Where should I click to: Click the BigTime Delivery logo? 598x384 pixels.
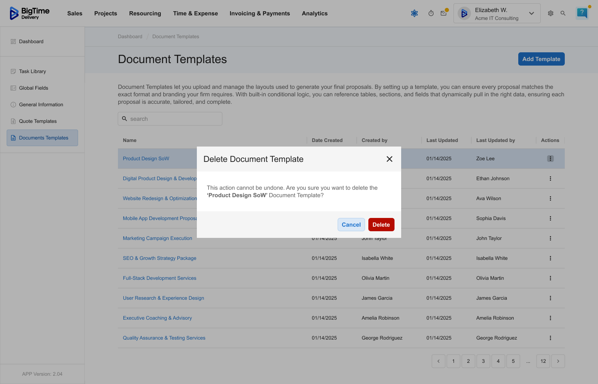(x=30, y=13)
